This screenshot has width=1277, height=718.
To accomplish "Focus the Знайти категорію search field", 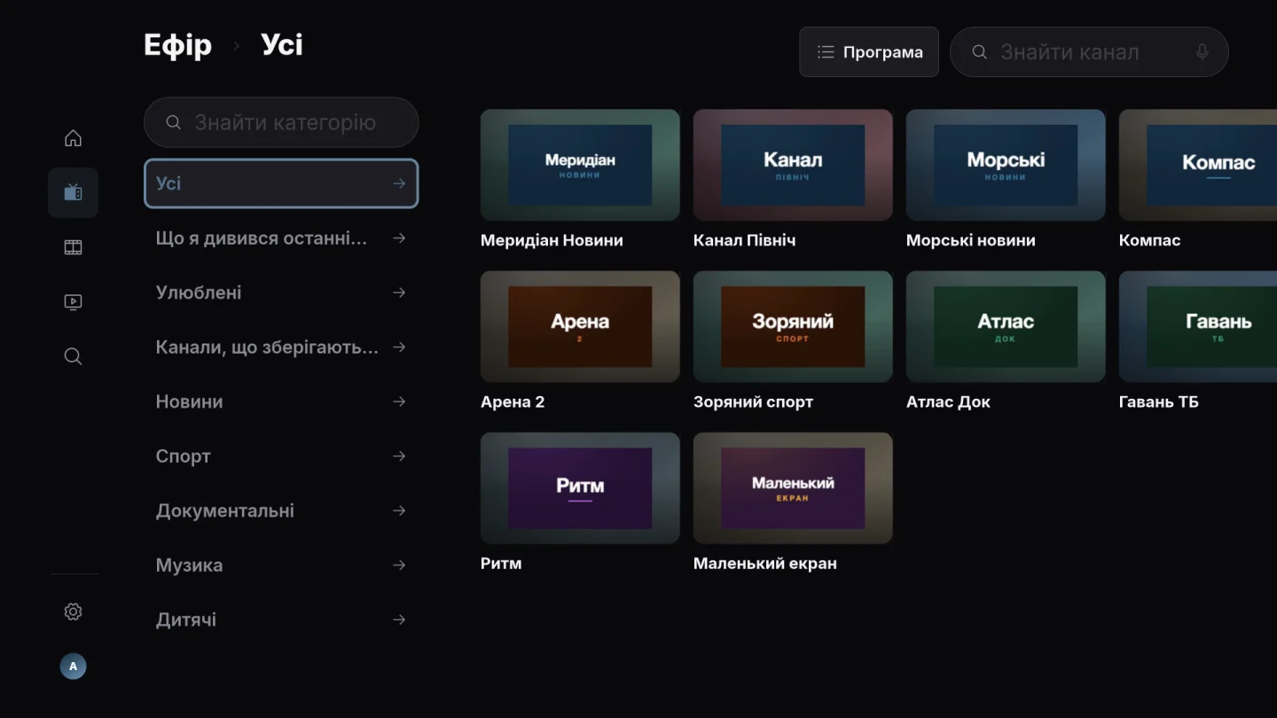I will coord(281,122).
